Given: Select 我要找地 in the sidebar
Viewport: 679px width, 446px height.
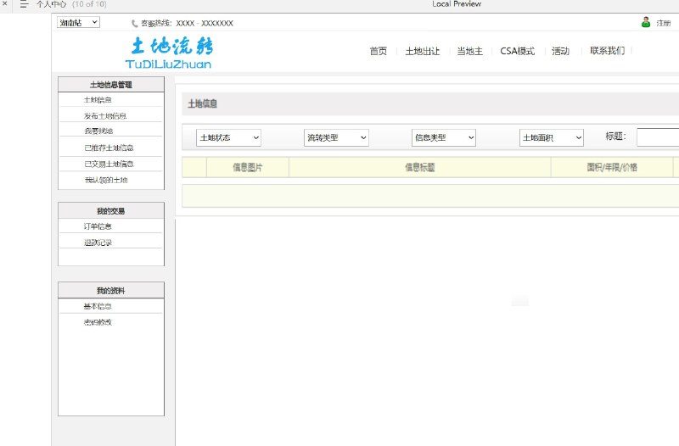Looking at the screenshot, I should (x=98, y=131).
